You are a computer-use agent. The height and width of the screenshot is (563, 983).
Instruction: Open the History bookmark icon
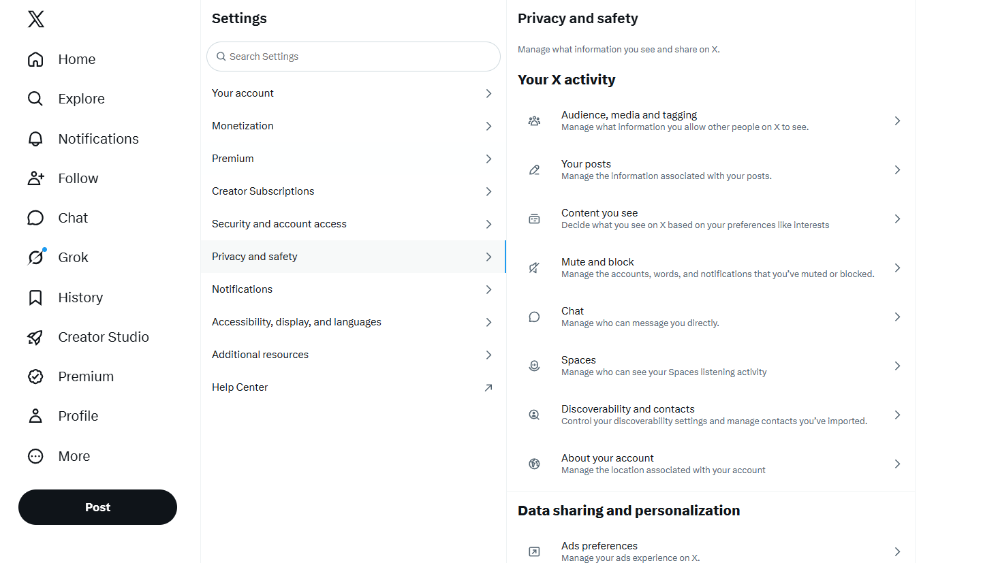[35, 297]
